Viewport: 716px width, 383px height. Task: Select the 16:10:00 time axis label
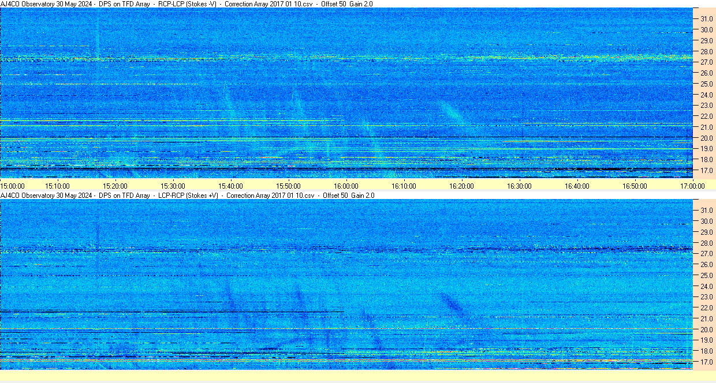pos(404,186)
